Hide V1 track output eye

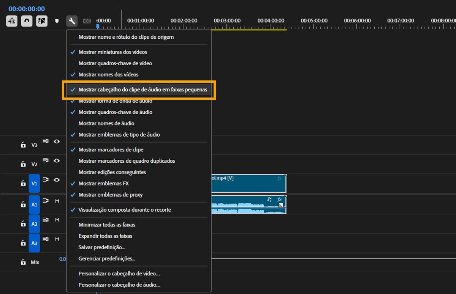coord(57,180)
